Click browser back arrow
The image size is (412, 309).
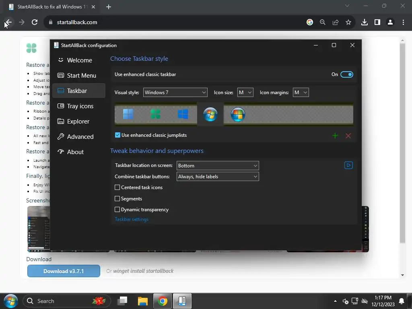click(8, 23)
